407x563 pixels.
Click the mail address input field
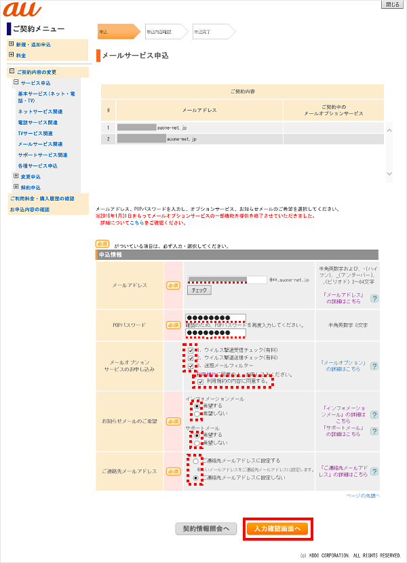click(x=227, y=279)
